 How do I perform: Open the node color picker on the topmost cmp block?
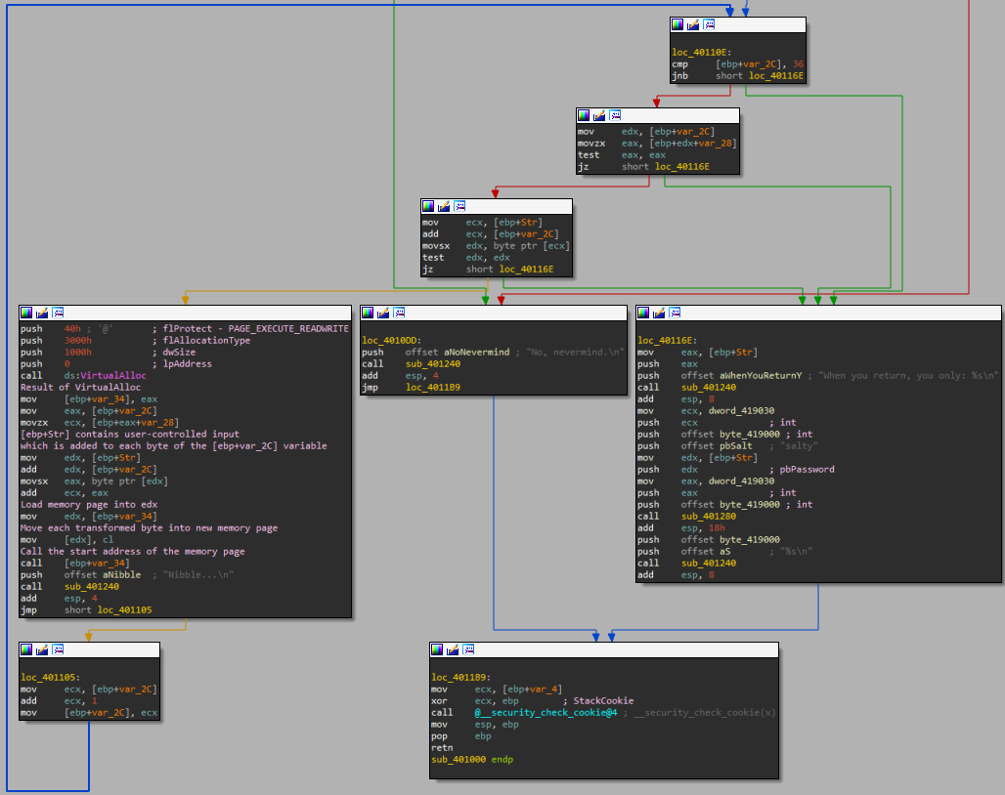677,23
